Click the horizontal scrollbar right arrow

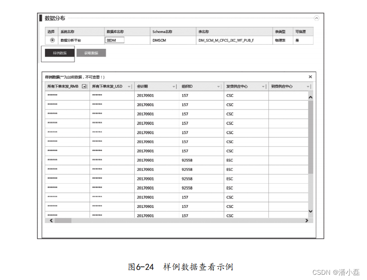coord(307,221)
